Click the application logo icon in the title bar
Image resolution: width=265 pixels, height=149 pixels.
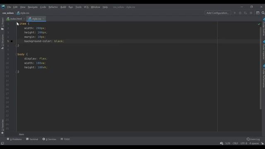(3, 7)
